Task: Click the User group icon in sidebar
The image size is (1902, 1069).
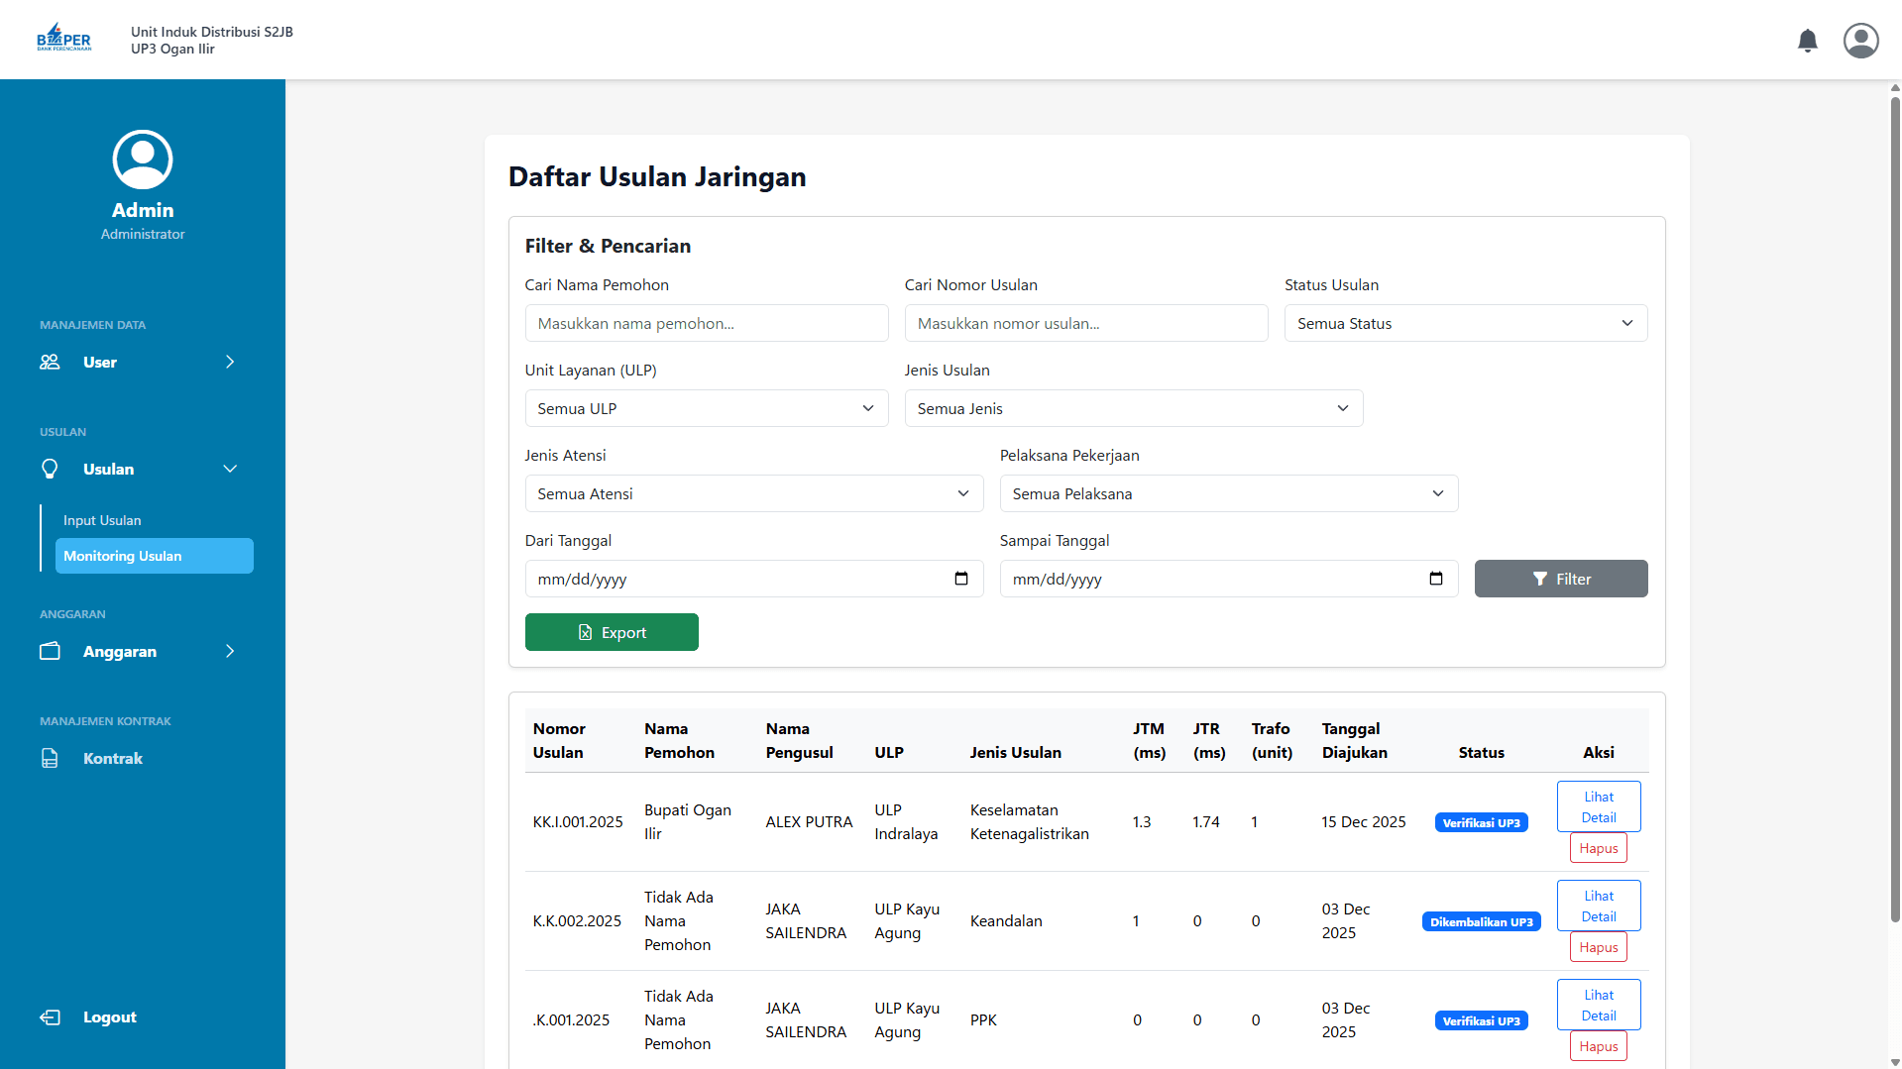Action: 50,363
